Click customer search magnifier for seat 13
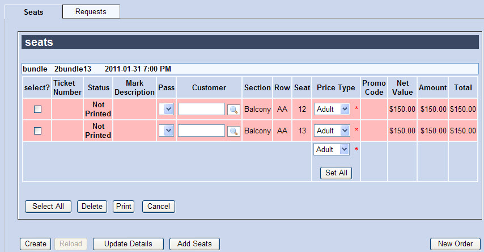This screenshot has width=484, height=252. coord(233,131)
